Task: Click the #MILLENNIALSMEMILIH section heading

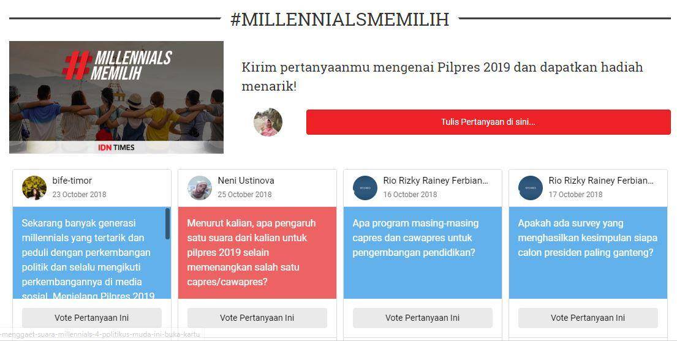Action: click(340, 20)
